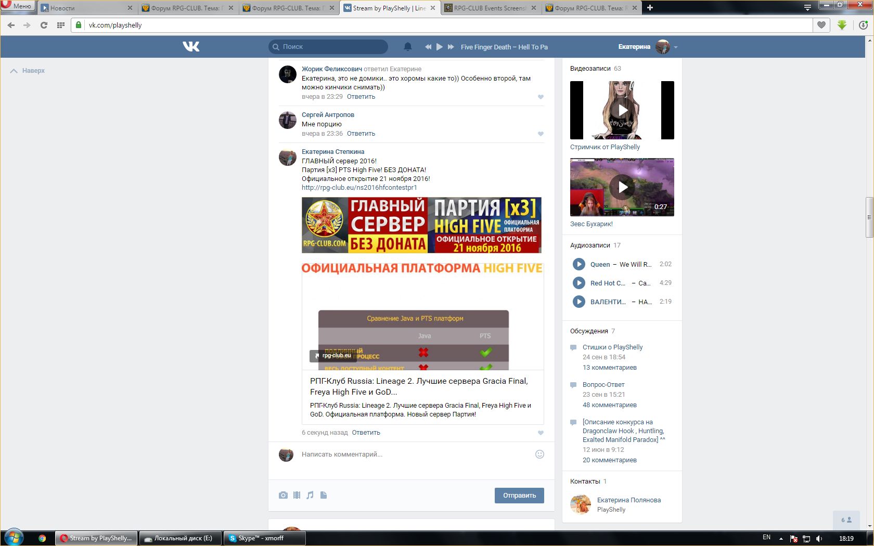Screen dimensions: 874x546
Task: Open the Обсуждения section header
Action: (589, 331)
